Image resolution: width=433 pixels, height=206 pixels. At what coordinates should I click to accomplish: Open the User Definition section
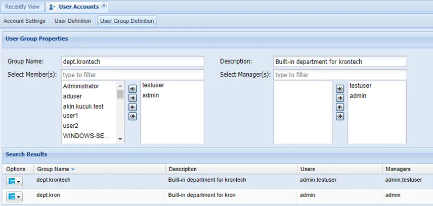point(73,21)
